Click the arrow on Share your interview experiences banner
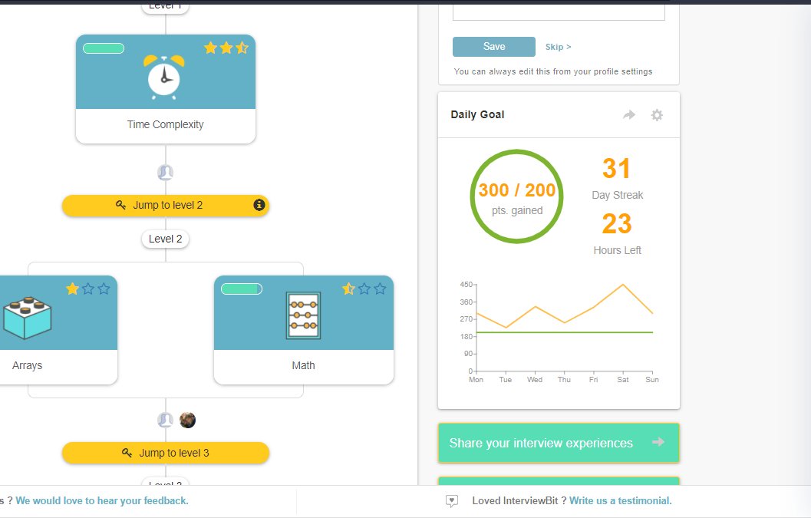Viewport: 811px width, 518px height. [658, 443]
